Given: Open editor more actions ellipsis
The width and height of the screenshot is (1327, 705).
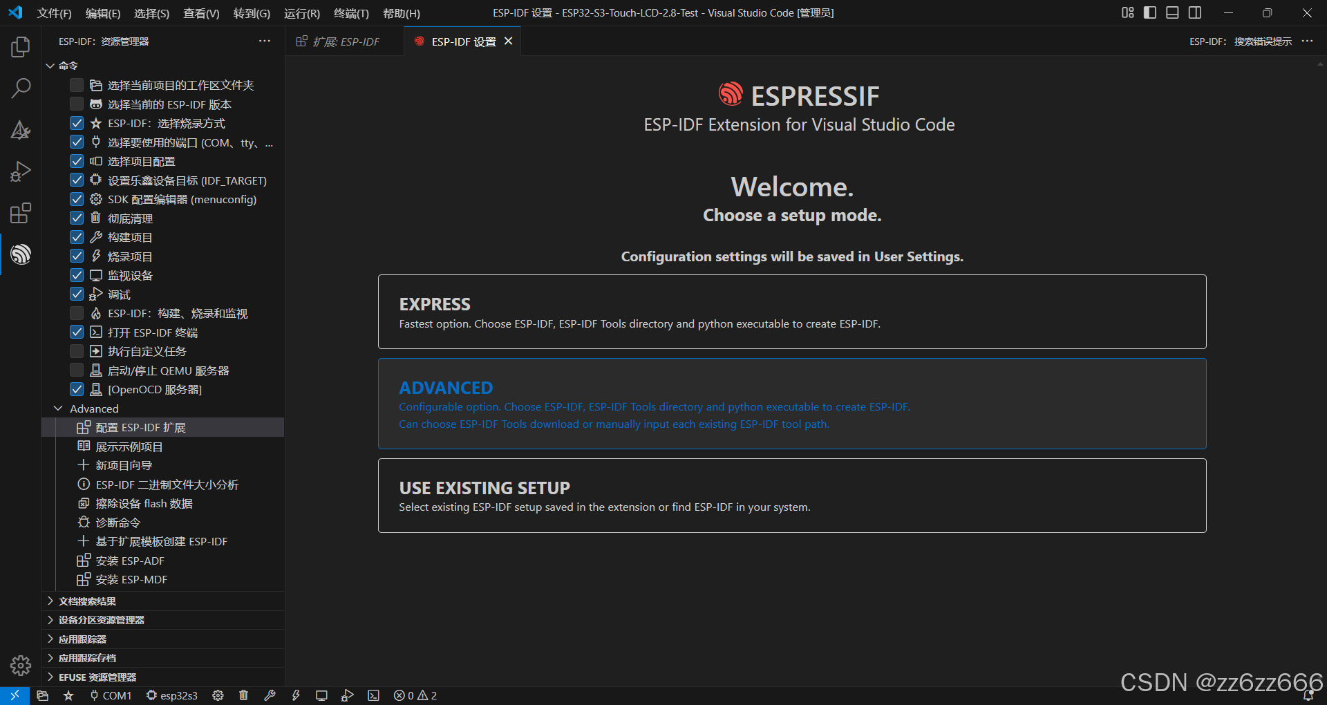Looking at the screenshot, I should (1307, 41).
